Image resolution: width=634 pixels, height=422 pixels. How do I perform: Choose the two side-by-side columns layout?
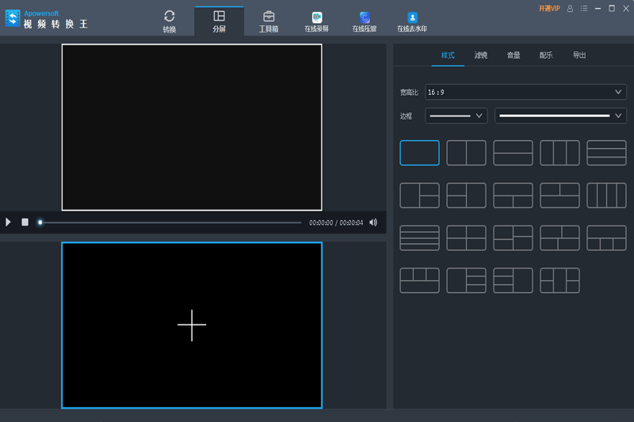466,153
